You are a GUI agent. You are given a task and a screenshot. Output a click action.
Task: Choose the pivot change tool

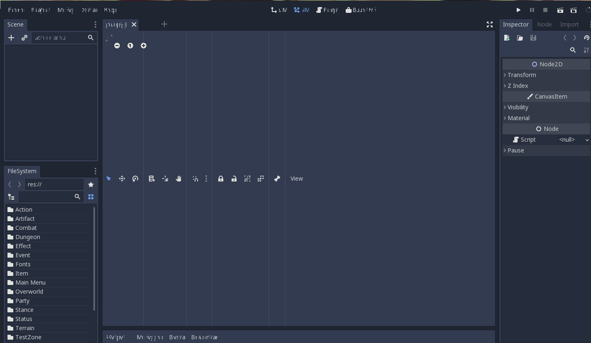[165, 179]
